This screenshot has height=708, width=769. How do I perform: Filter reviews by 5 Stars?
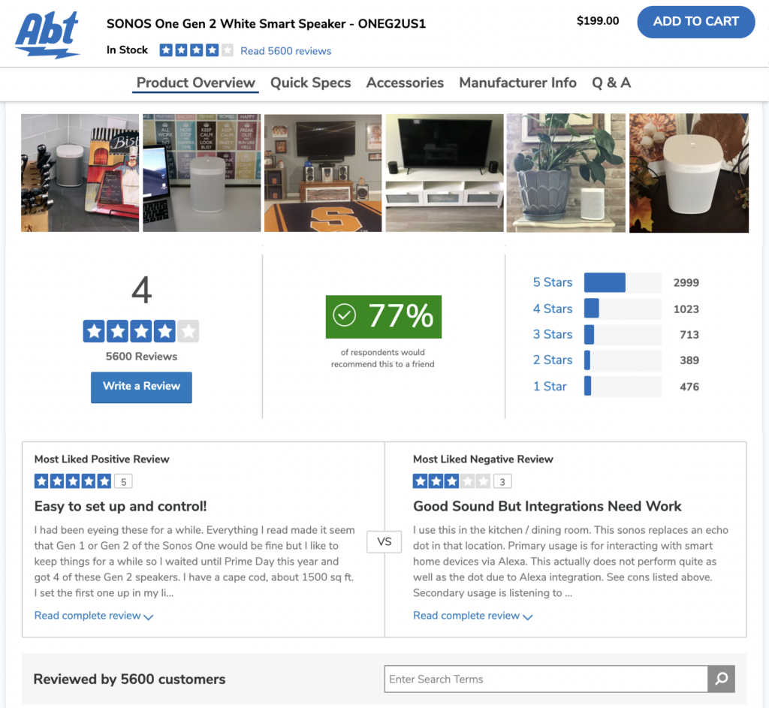pos(553,282)
